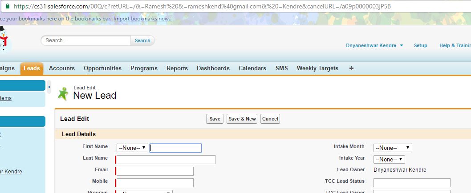Image resolution: width=471 pixels, height=193 pixels.
Task: Go to the Reports tab
Action: (177, 68)
